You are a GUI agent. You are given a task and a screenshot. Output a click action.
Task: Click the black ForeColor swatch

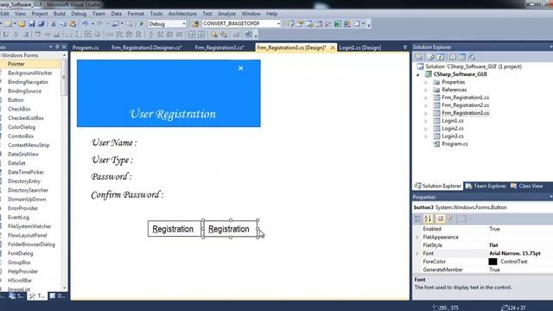493,262
